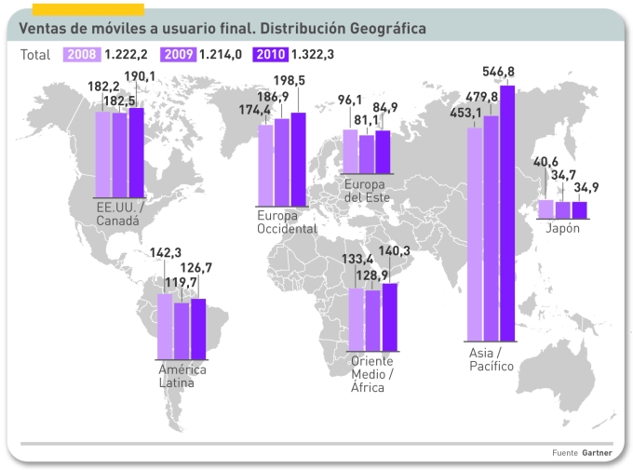Click the value 128,9 for Oriente Medio / África
The height and width of the screenshot is (470, 633).
tap(371, 275)
